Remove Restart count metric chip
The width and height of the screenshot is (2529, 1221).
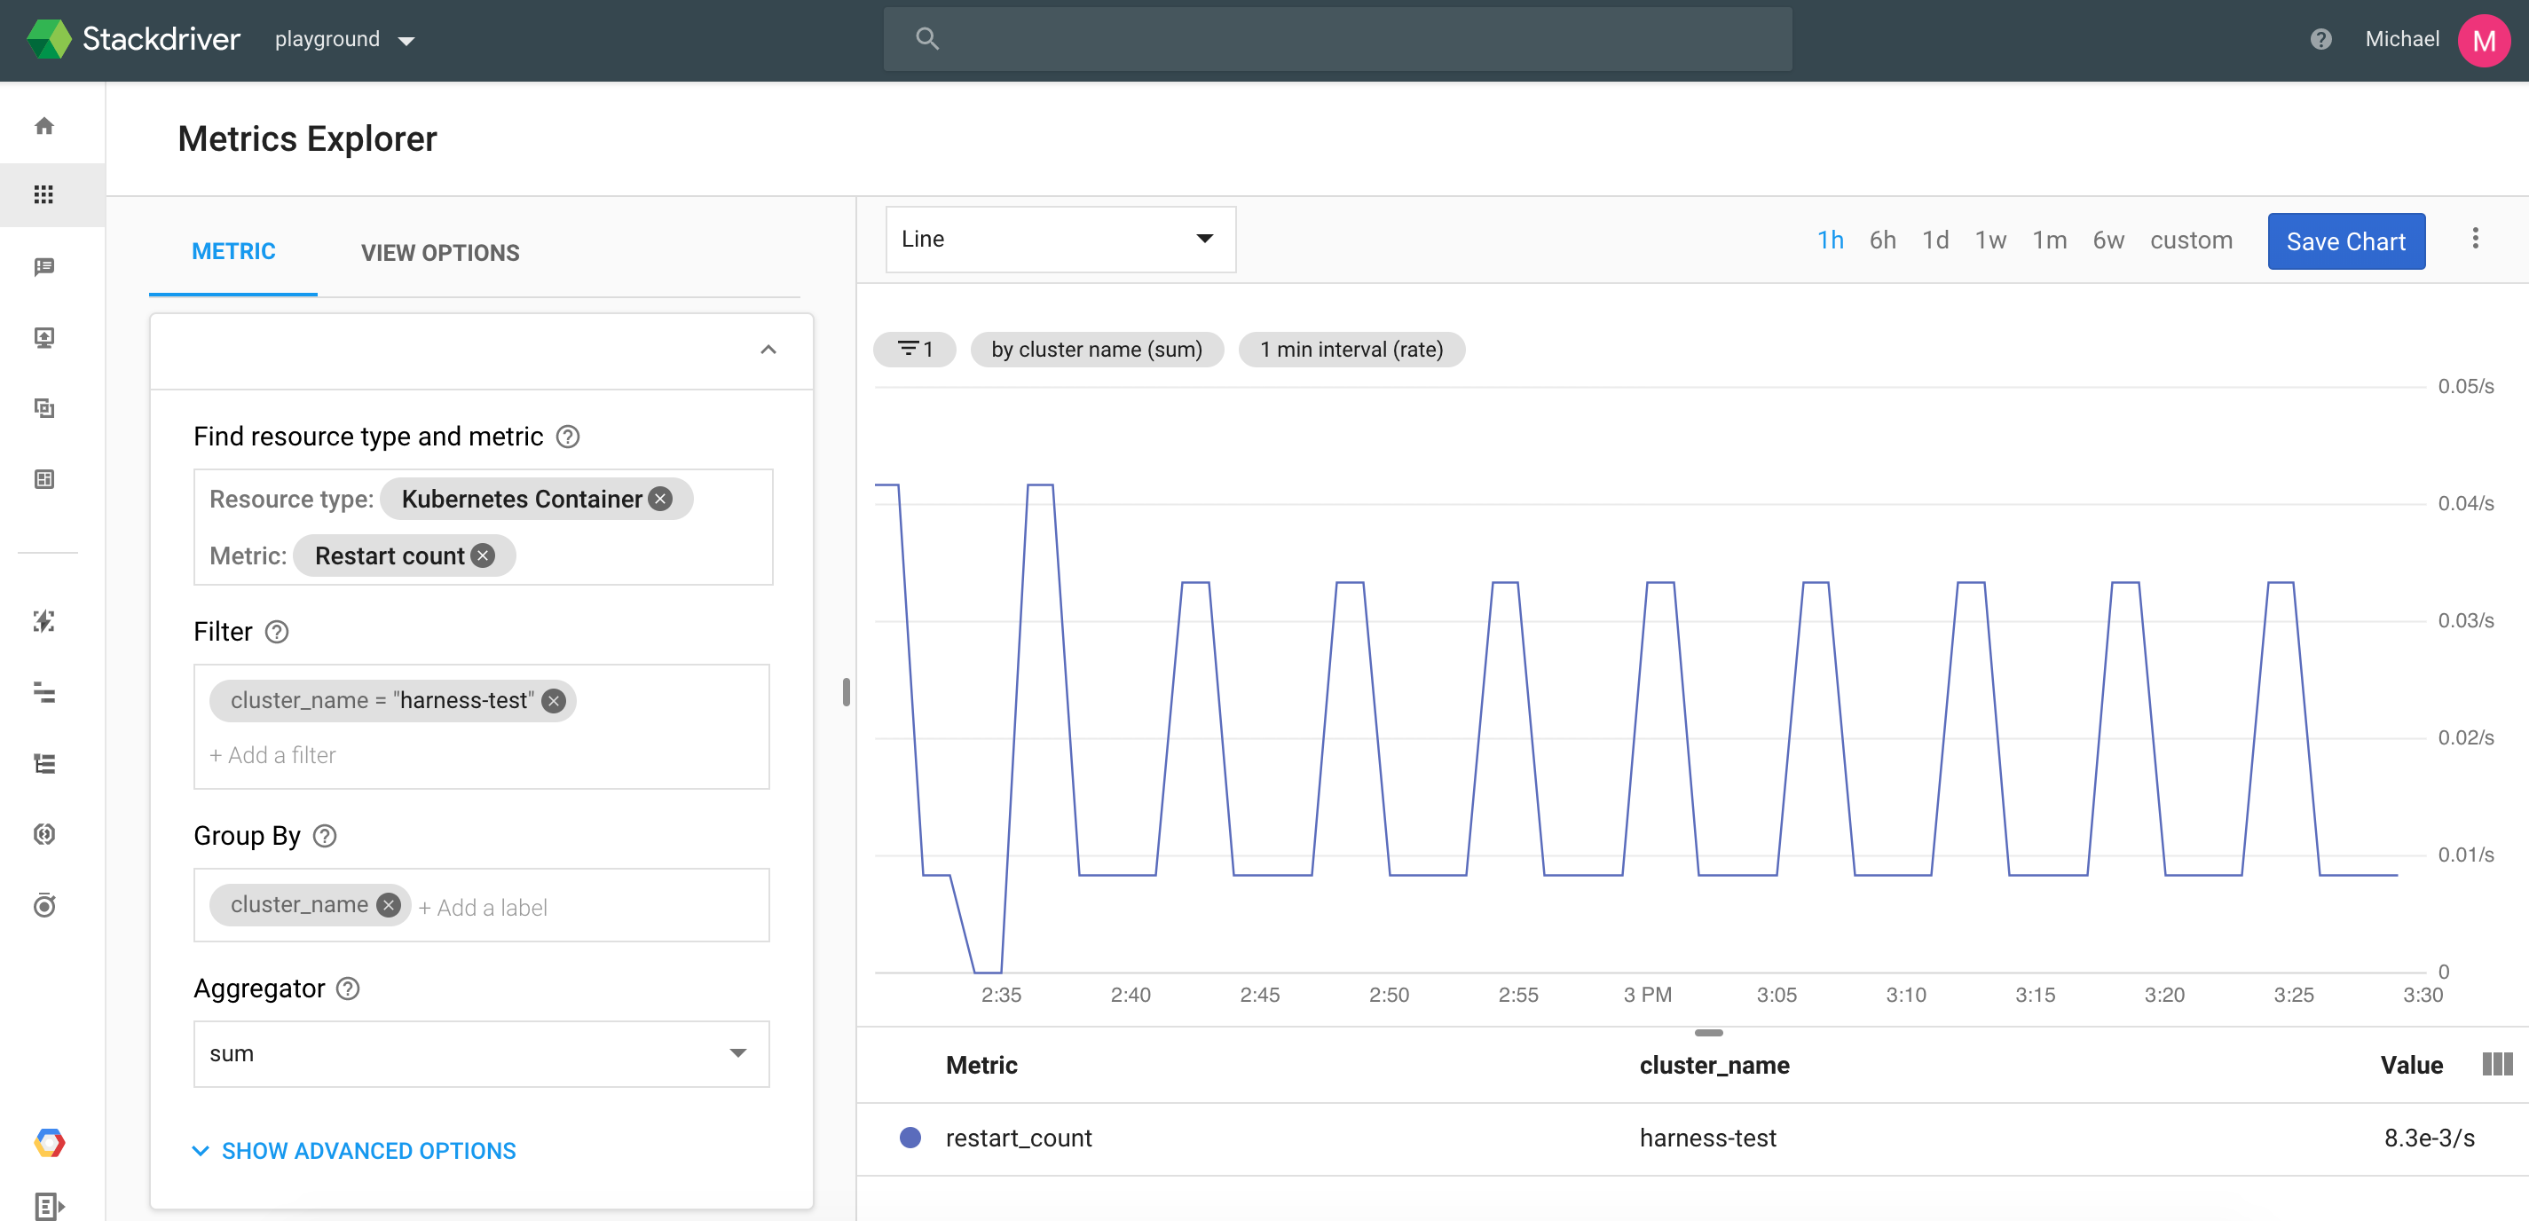click(x=483, y=555)
